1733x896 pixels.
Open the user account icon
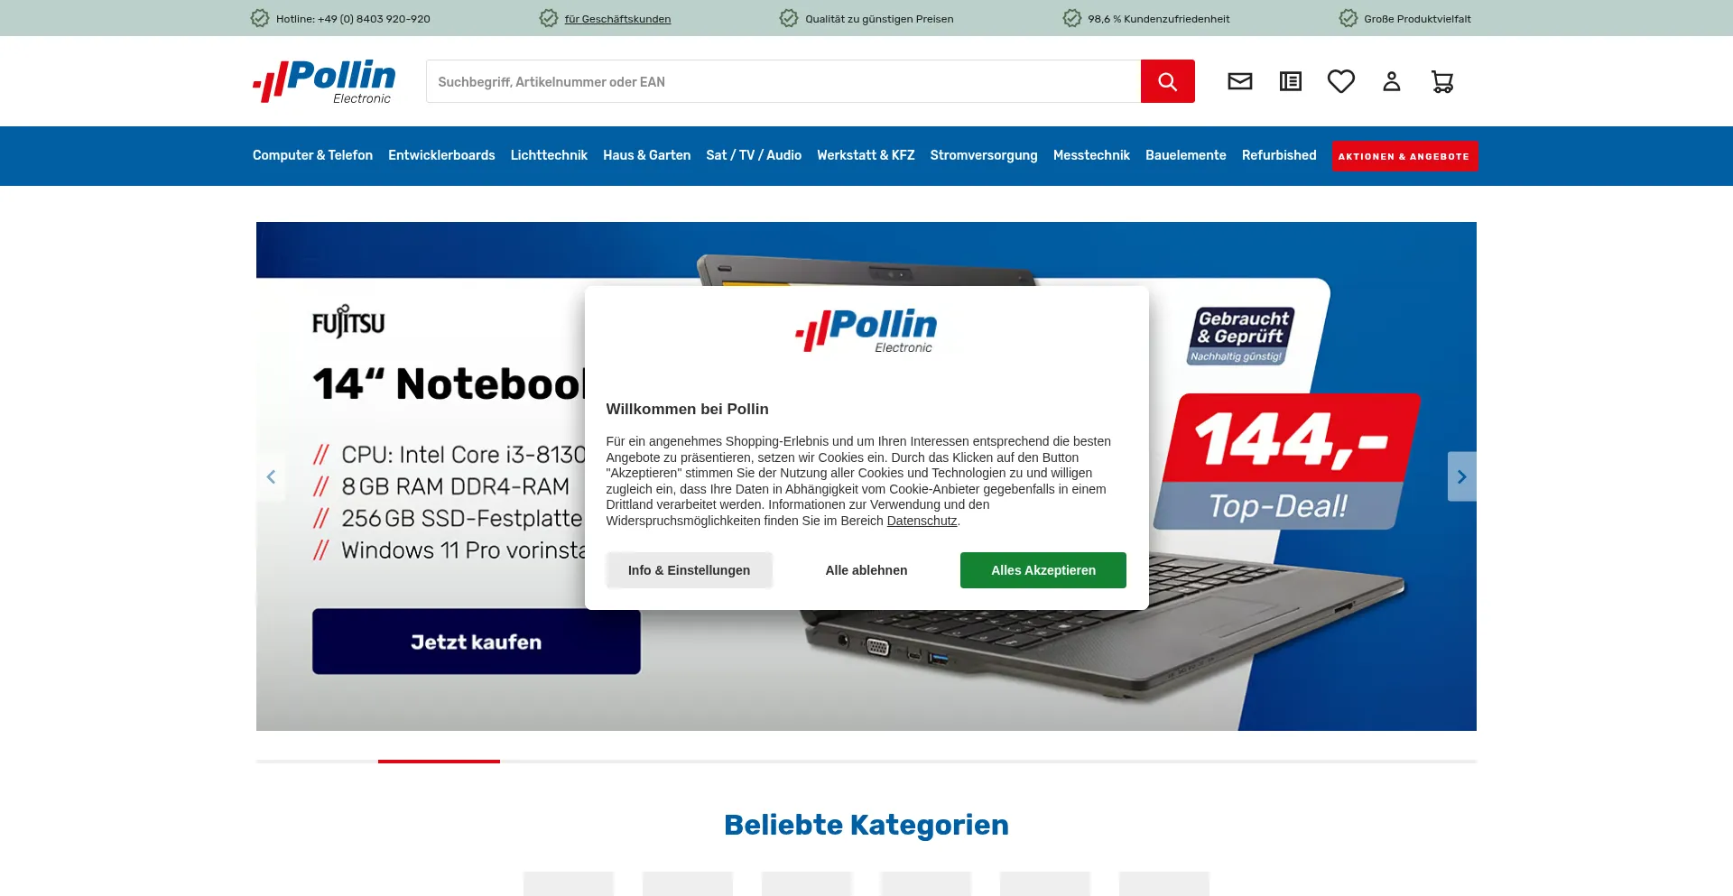coord(1392,81)
